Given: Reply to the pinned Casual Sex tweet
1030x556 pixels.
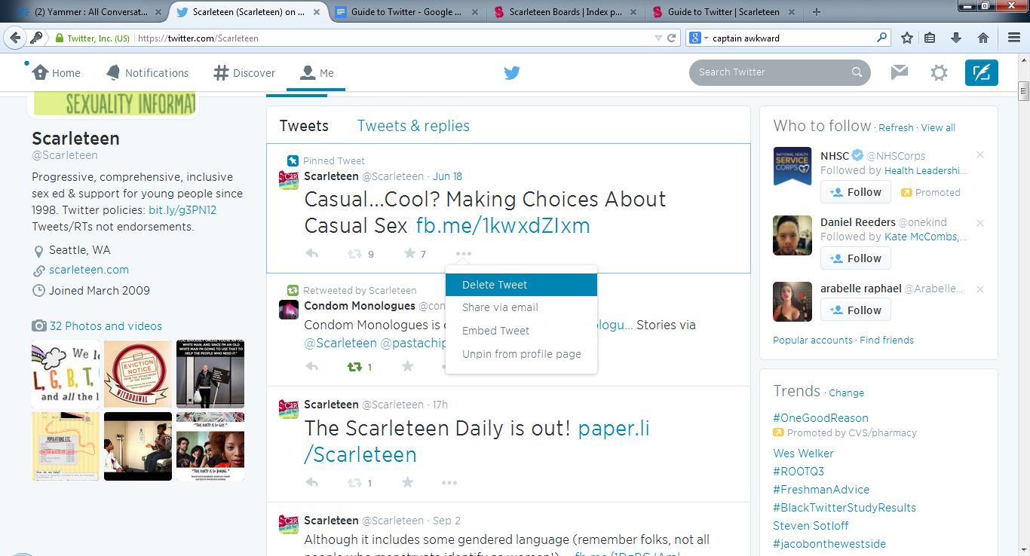Looking at the screenshot, I should (x=311, y=254).
